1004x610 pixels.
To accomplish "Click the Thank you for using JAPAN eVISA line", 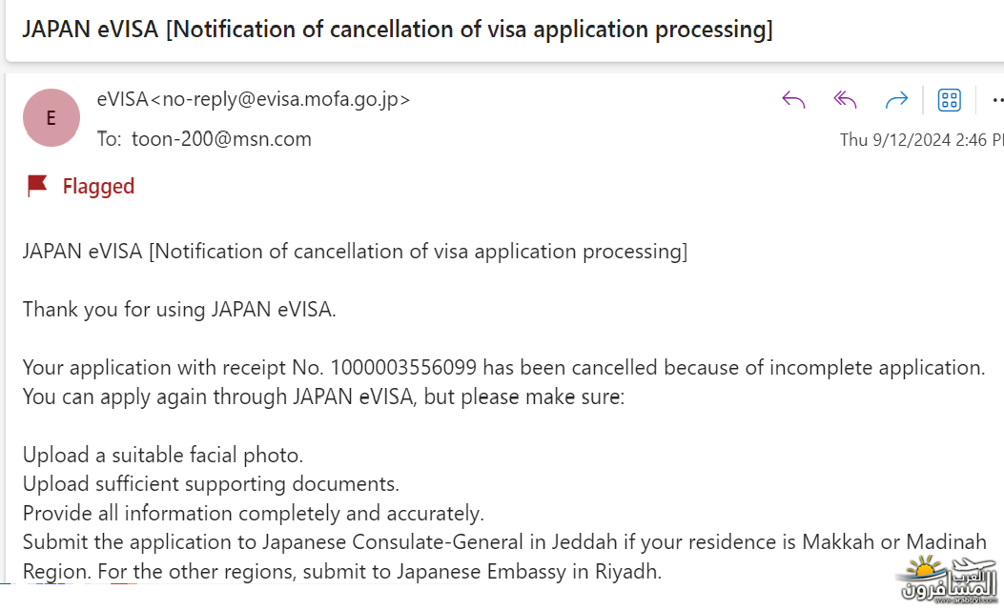I will 179,310.
